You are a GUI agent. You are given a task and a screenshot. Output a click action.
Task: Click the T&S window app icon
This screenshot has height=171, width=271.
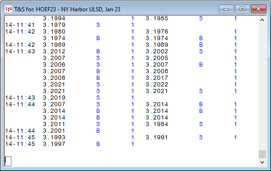click(x=9, y=9)
